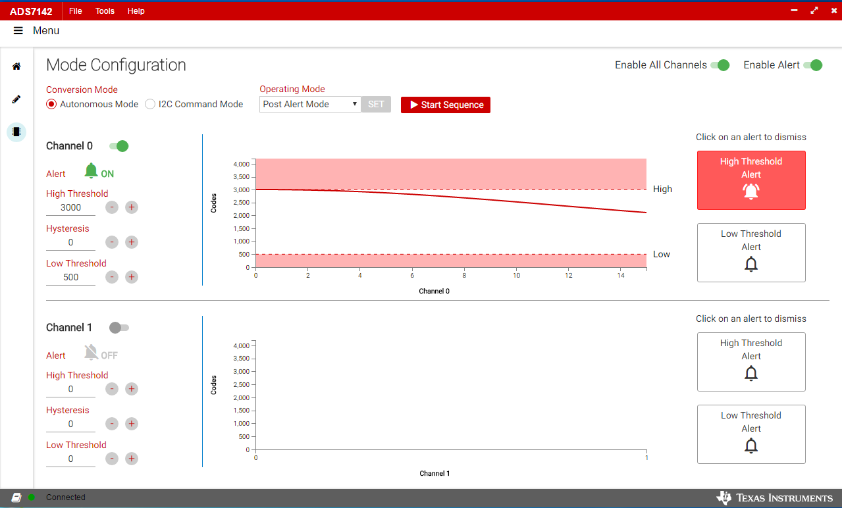Open the Tools menu
842x508 pixels.
point(105,11)
